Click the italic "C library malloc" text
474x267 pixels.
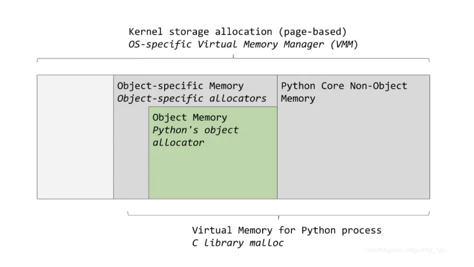pyautogui.click(x=238, y=243)
